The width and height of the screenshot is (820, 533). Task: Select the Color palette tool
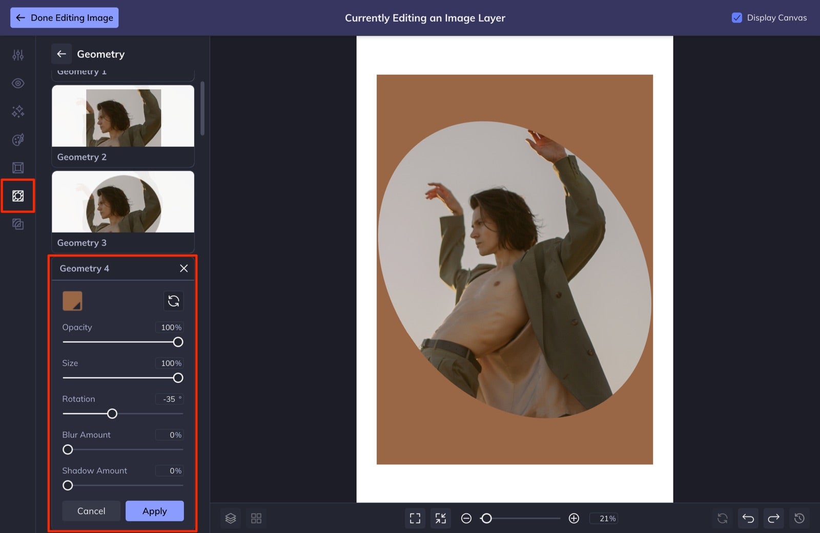(x=18, y=139)
